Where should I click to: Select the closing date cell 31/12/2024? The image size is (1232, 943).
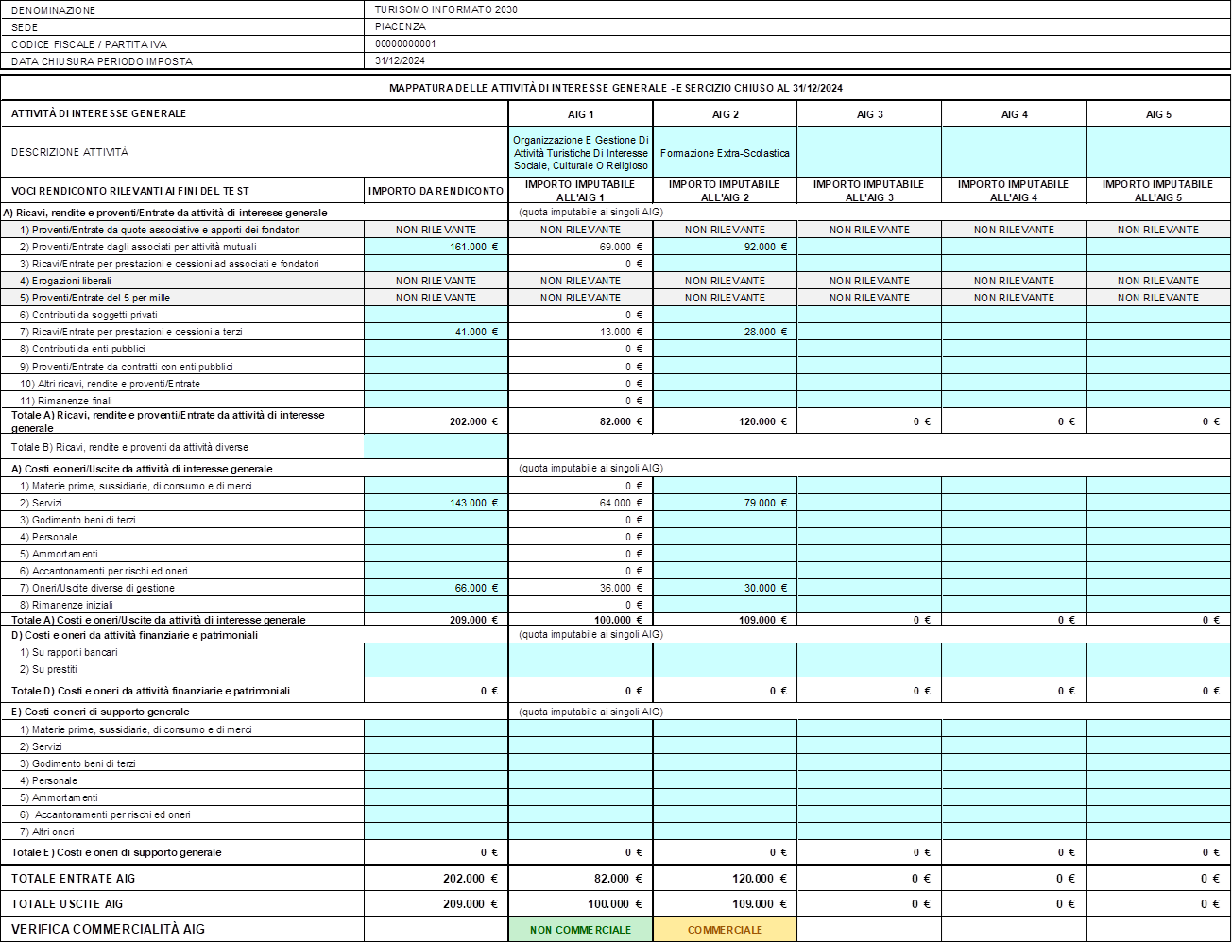click(401, 60)
